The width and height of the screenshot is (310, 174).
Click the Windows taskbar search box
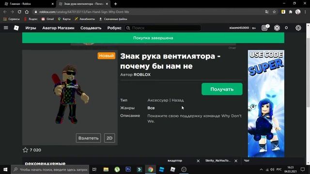pyautogui.click(x=50, y=170)
